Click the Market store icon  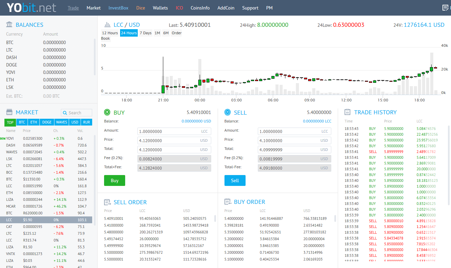click(x=10, y=112)
